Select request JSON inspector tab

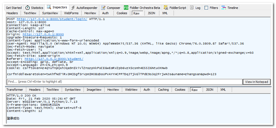tap(151, 13)
